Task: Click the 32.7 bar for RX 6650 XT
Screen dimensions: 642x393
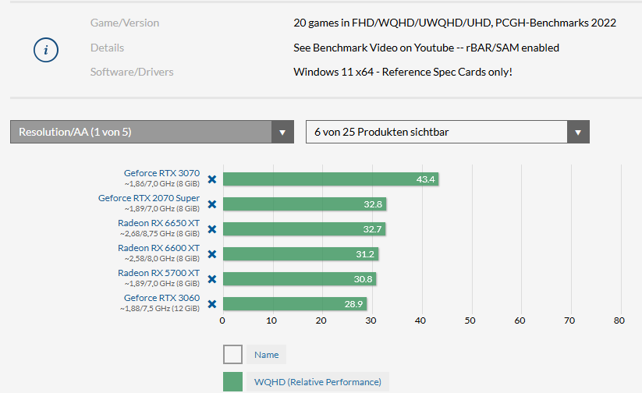Action: [x=304, y=229]
